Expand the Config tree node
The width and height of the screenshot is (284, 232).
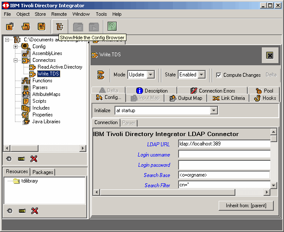(x=16, y=46)
